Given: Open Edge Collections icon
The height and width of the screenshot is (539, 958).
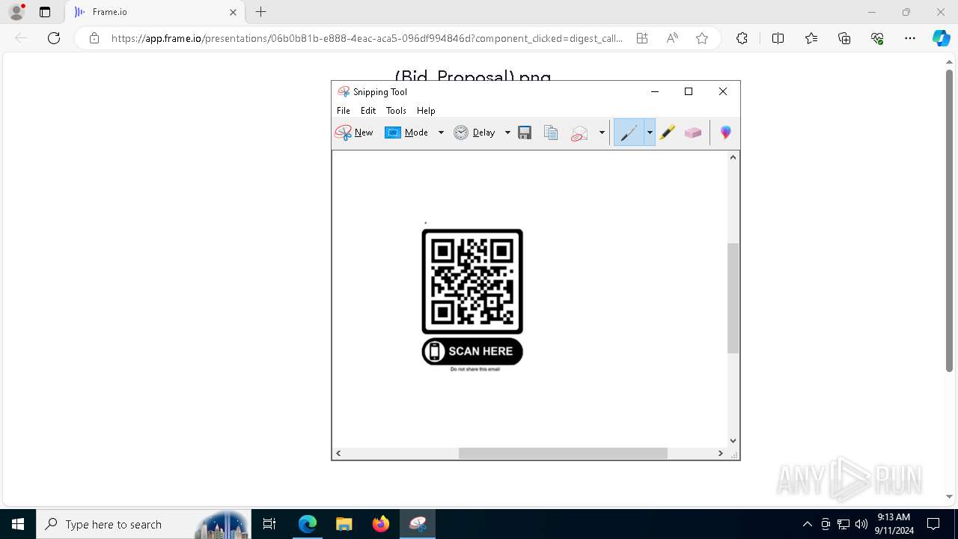Looking at the screenshot, I should pos(844,38).
